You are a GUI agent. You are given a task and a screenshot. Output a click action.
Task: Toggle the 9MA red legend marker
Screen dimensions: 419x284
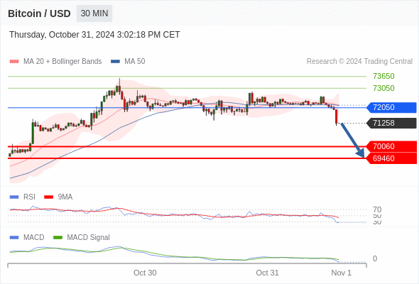(48, 197)
